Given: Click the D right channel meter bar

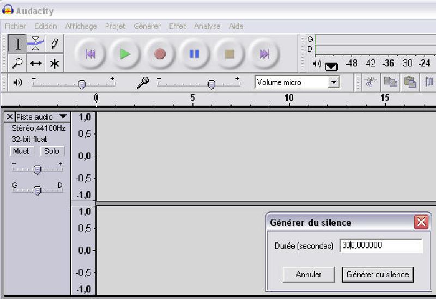Looking at the screenshot, I should 376,50.
